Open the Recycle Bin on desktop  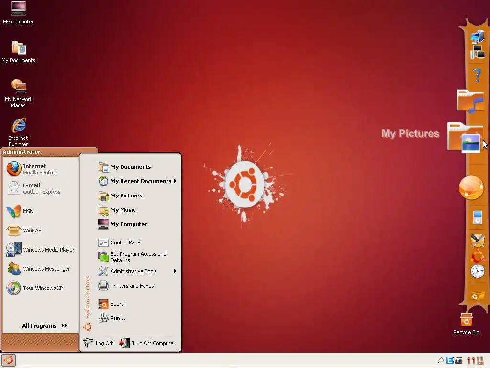[x=466, y=324]
